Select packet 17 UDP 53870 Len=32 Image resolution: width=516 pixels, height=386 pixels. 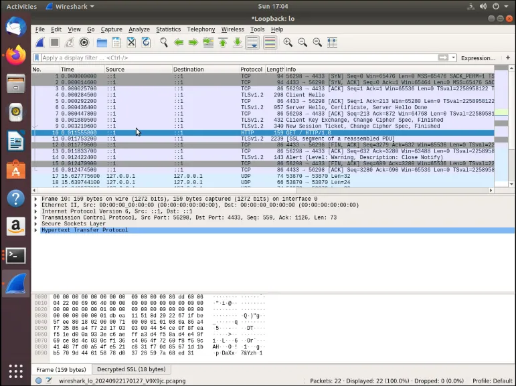click(262, 177)
